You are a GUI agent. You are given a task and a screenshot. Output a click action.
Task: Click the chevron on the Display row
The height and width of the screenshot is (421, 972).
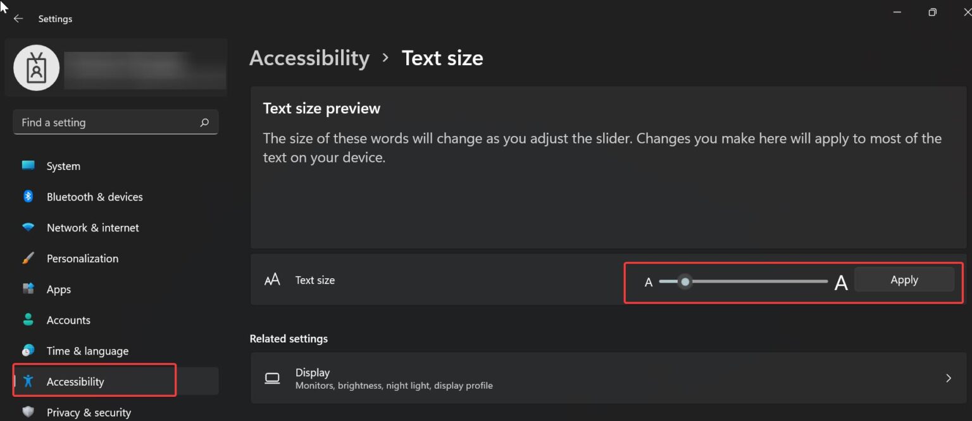click(x=948, y=377)
